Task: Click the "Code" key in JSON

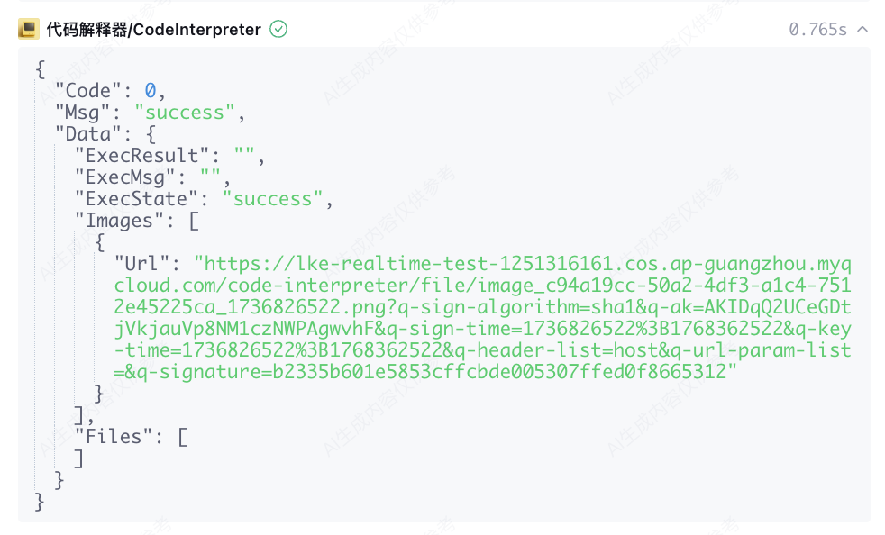Action: coord(87,90)
